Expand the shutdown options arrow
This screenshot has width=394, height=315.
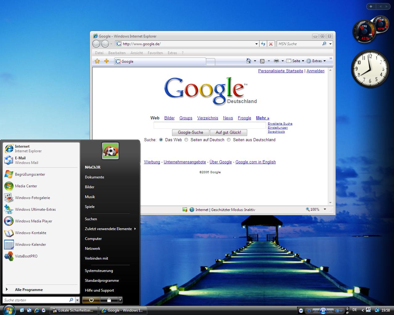point(120,300)
